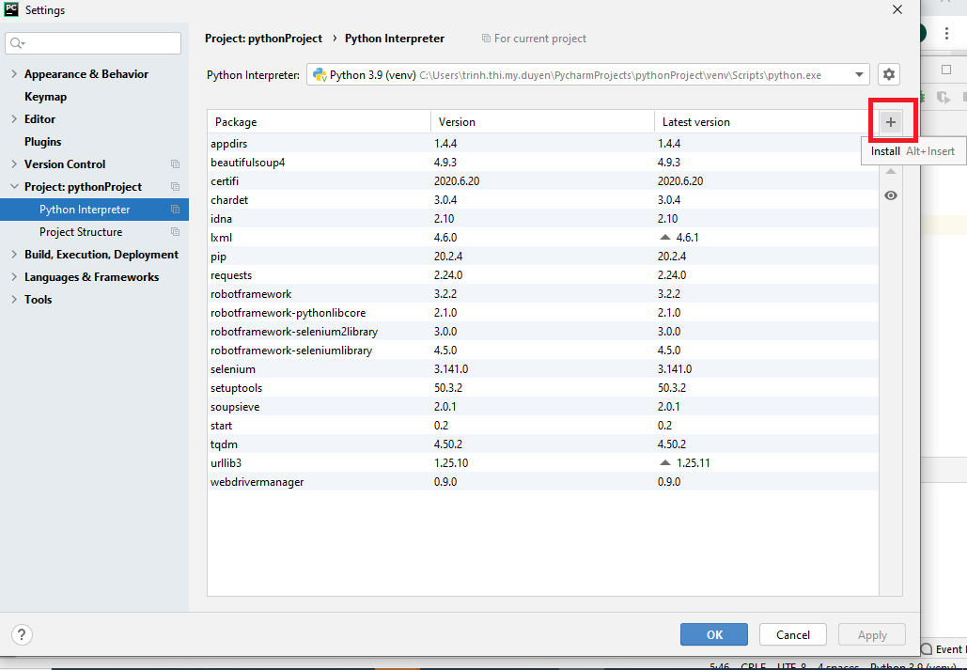Viewport: 967px width, 670px height.
Task: Click the upgrade arrow next to lxml 4.6.1
Action: point(664,237)
